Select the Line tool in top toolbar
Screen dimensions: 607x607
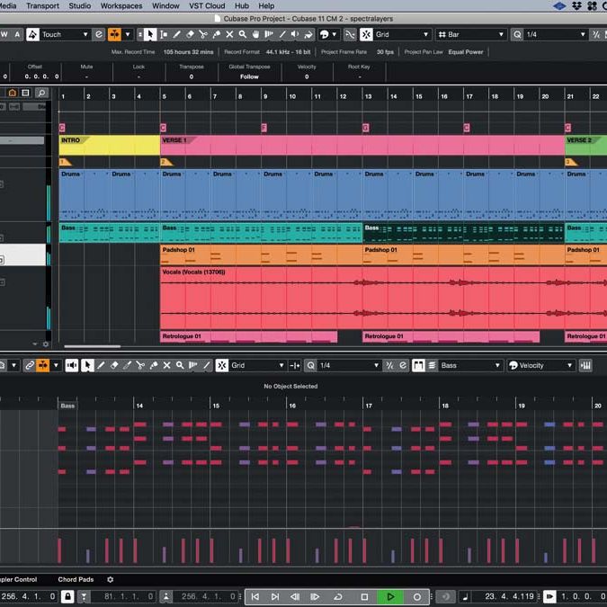[x=282, y=34]
